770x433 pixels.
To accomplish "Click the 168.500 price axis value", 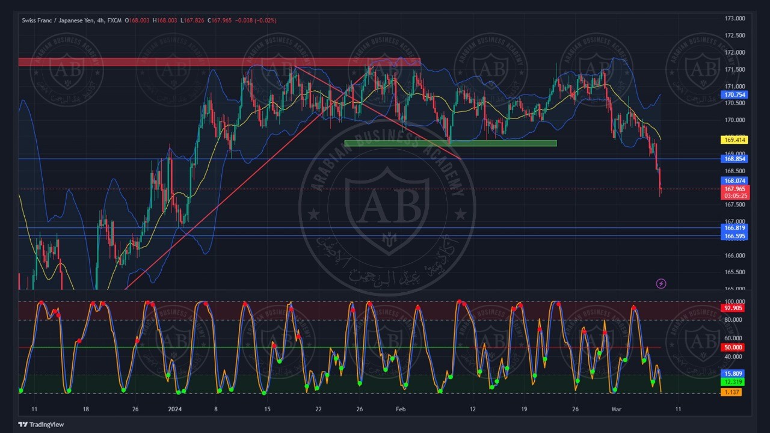I will click(735, 171).
